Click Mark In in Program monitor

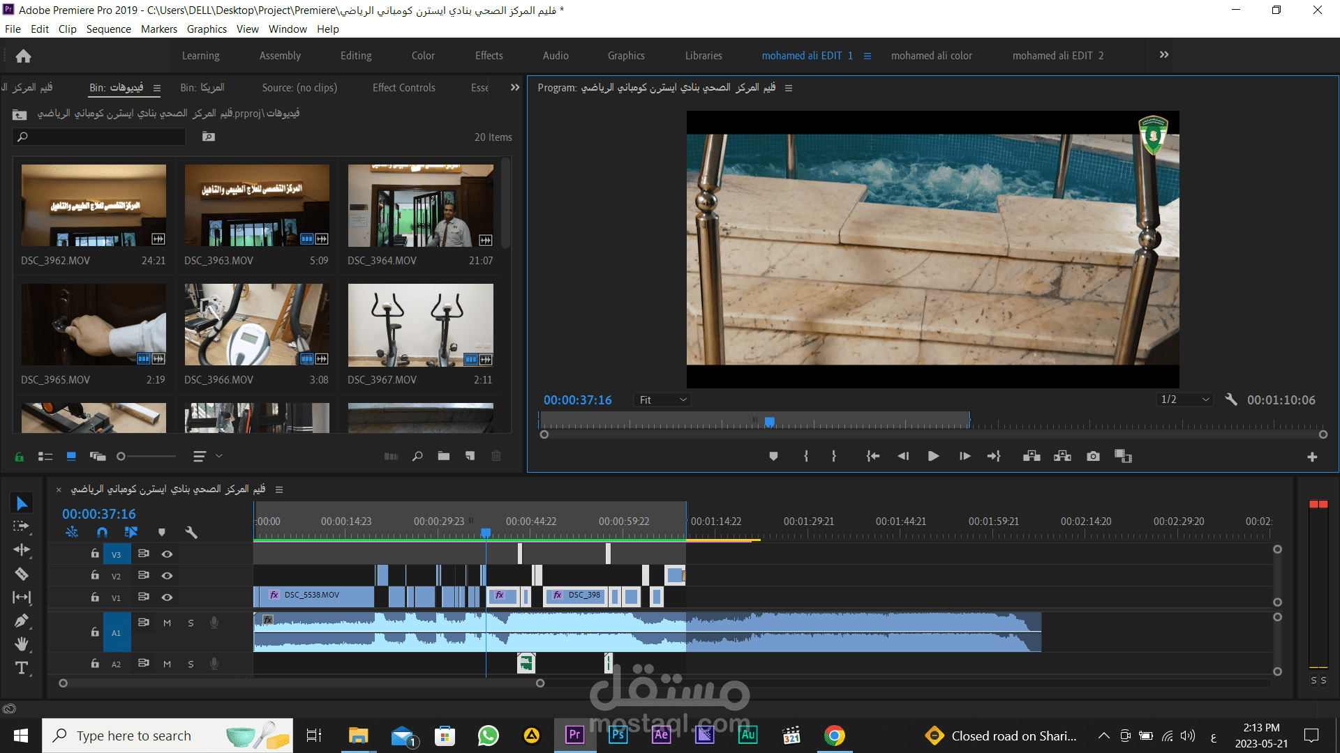(806, 456)
